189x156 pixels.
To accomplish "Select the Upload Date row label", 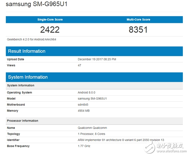I will (16, 59).
